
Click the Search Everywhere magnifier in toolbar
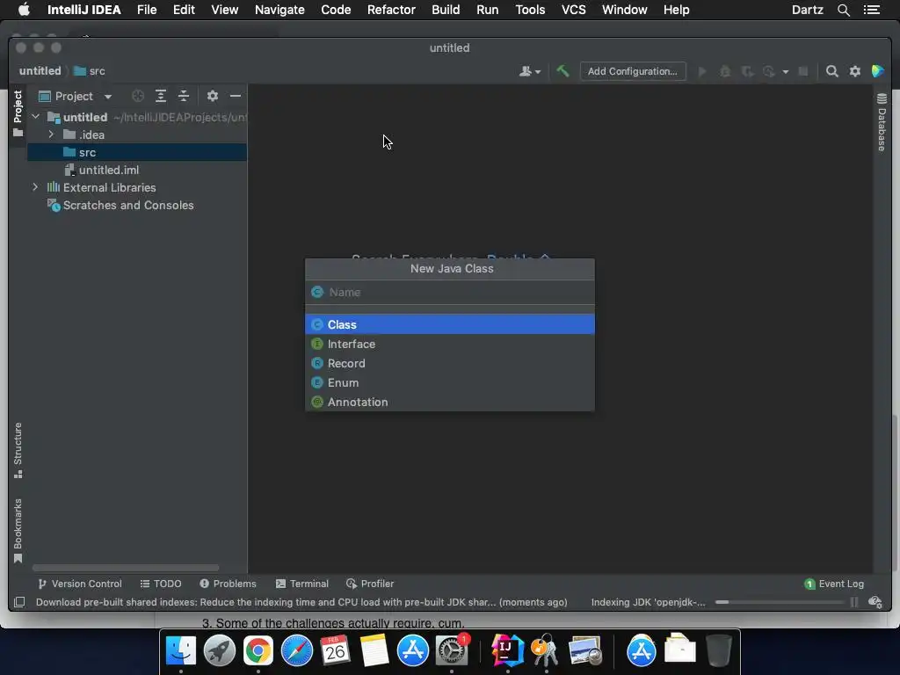(831, 71)
